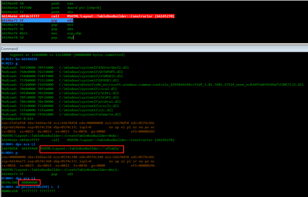
Task: Click the call Constructor line in Command window
Action: (88, 140)
